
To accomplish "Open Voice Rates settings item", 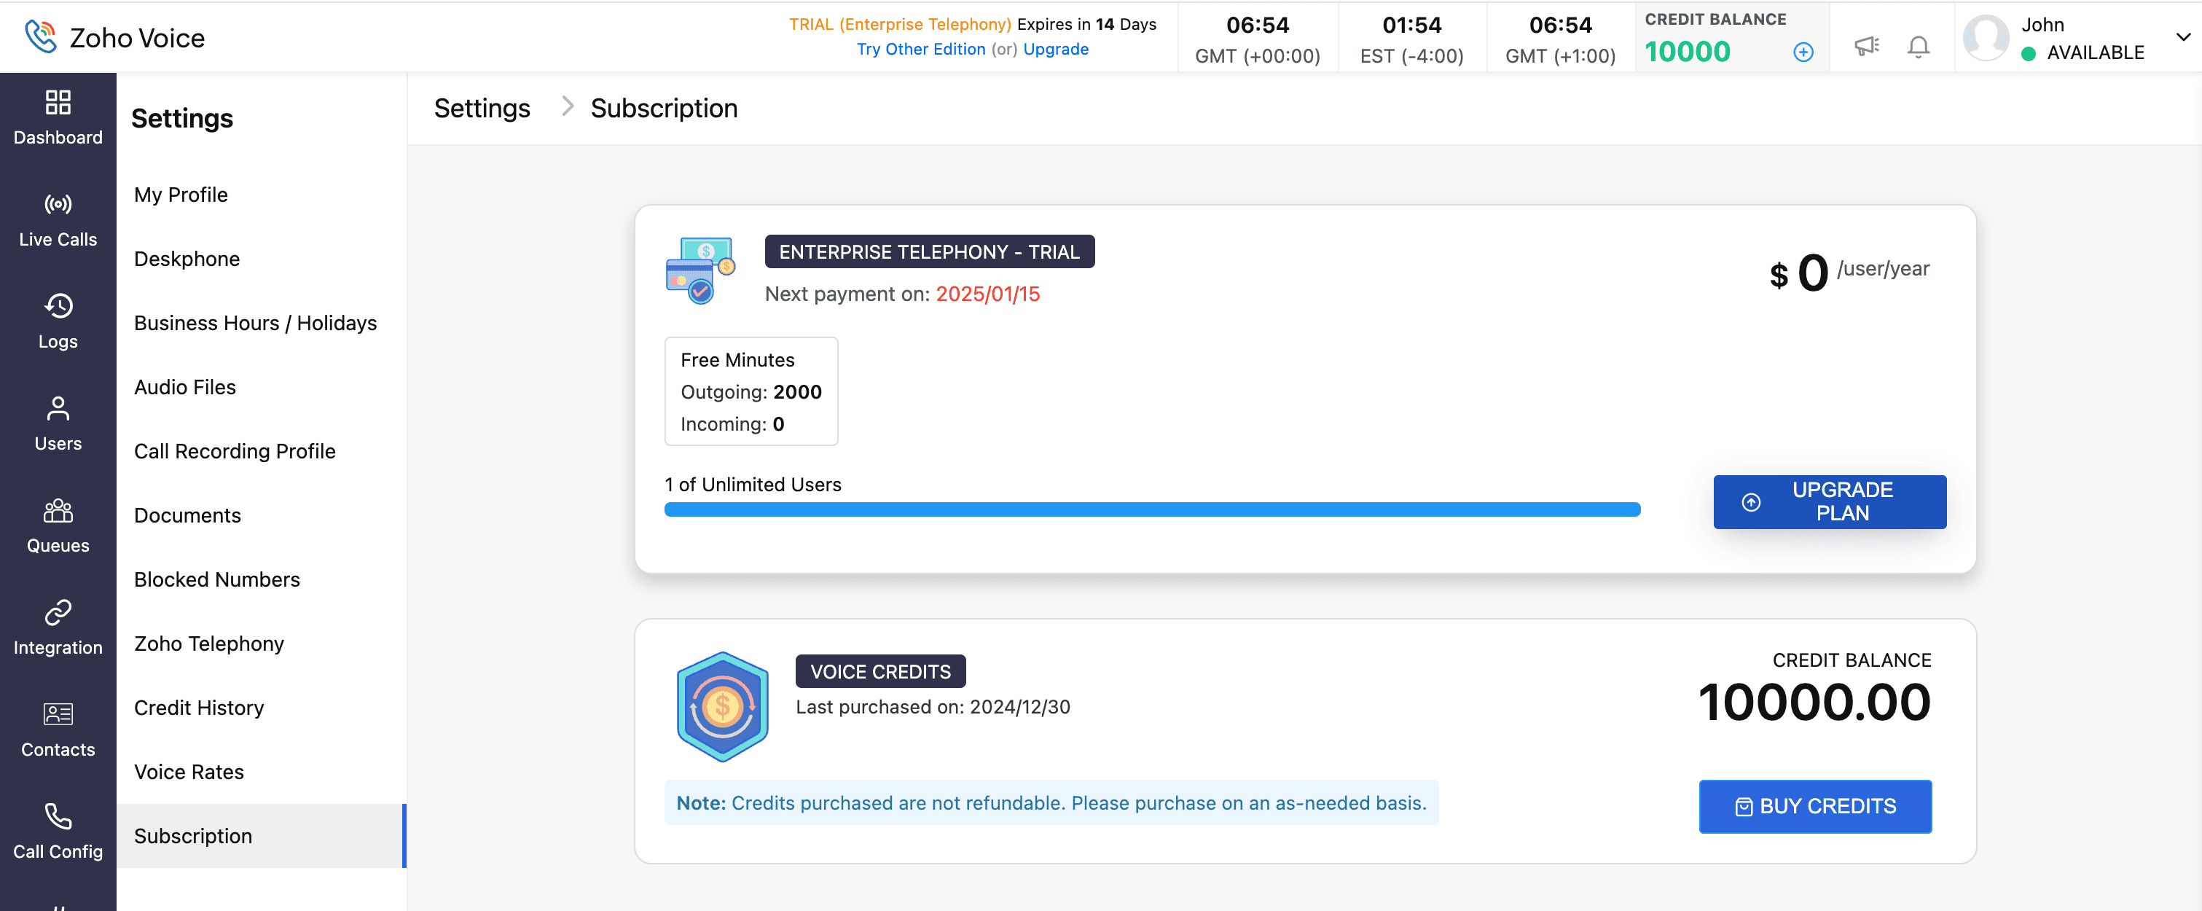I will point(189,772).
